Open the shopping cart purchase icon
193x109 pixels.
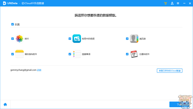pos(165,3)
